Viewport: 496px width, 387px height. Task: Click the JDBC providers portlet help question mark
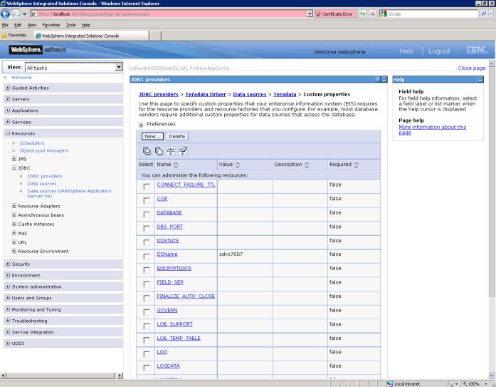pyautogui.click(x=377, y=80)
